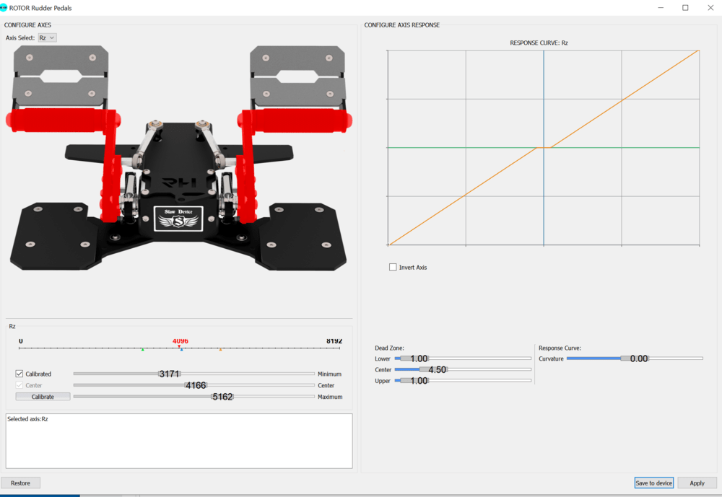Click the Restore button
This screenshot has width=722, height=497.
click(x=20, y=483)
